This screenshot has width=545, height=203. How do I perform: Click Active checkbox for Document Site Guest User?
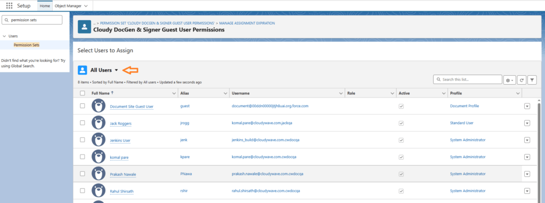point(401,106)
